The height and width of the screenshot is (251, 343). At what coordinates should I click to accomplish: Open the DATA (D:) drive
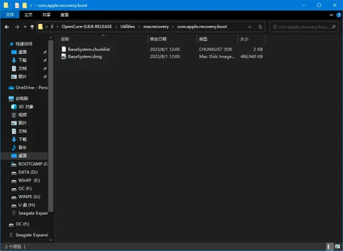point(28,172)
